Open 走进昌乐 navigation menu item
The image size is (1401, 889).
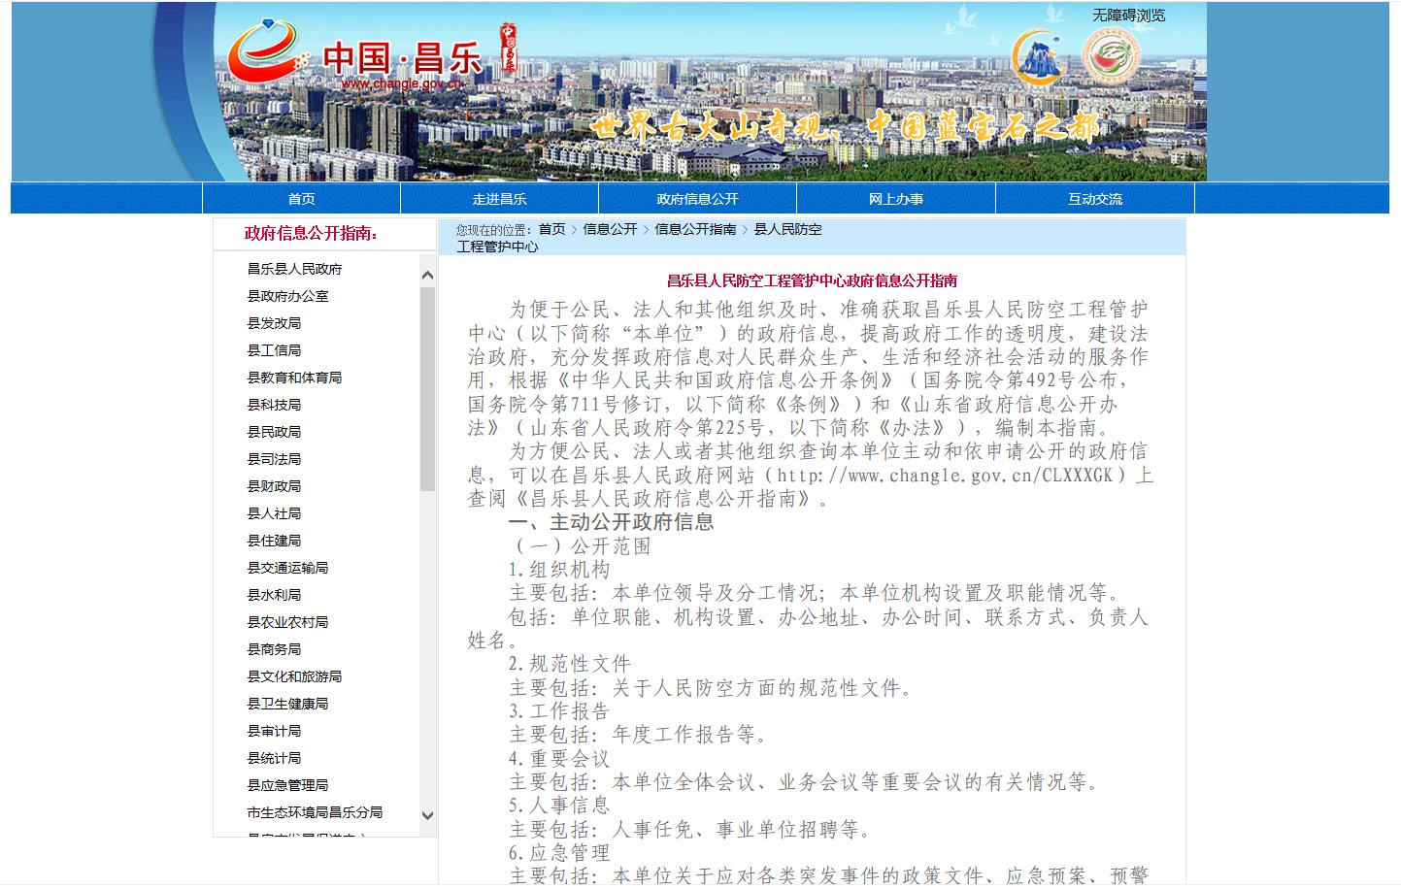point(499,199)
